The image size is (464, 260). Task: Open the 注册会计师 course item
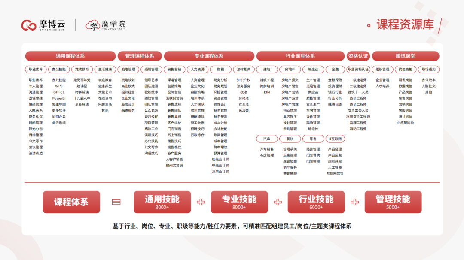[x=220, y=171]
